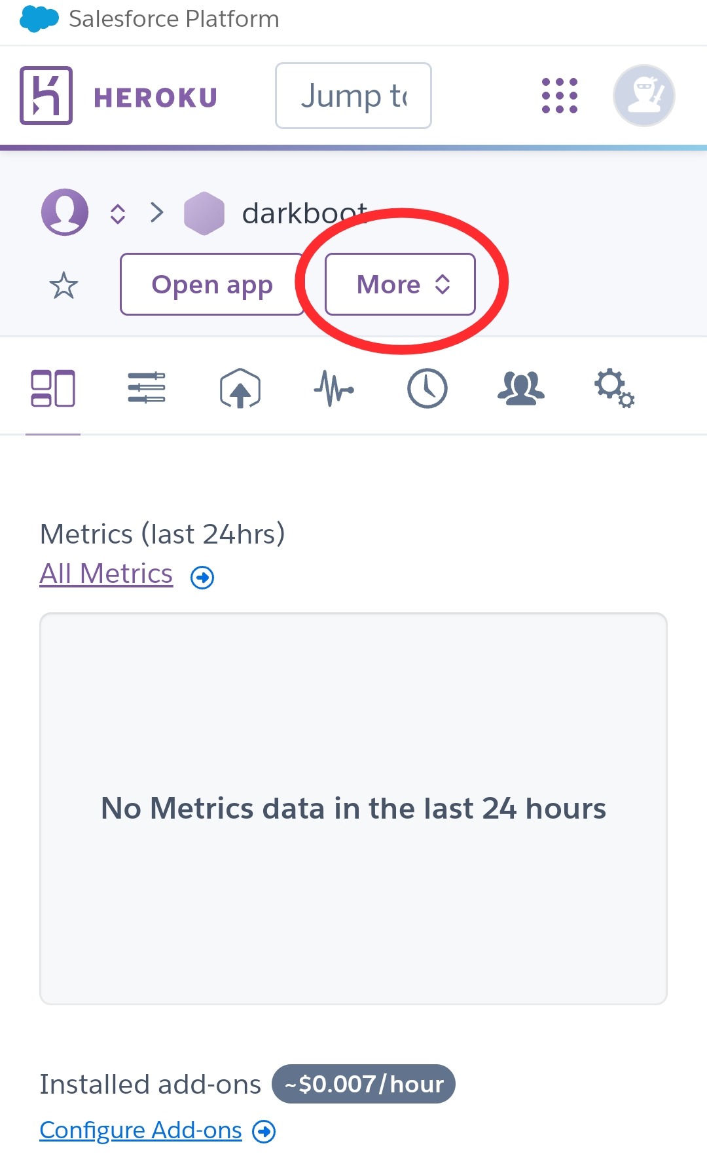The image size is (707, 1169).
Task: Click the ~$0.007/hour cost badge
Action: click(364, 1084)
